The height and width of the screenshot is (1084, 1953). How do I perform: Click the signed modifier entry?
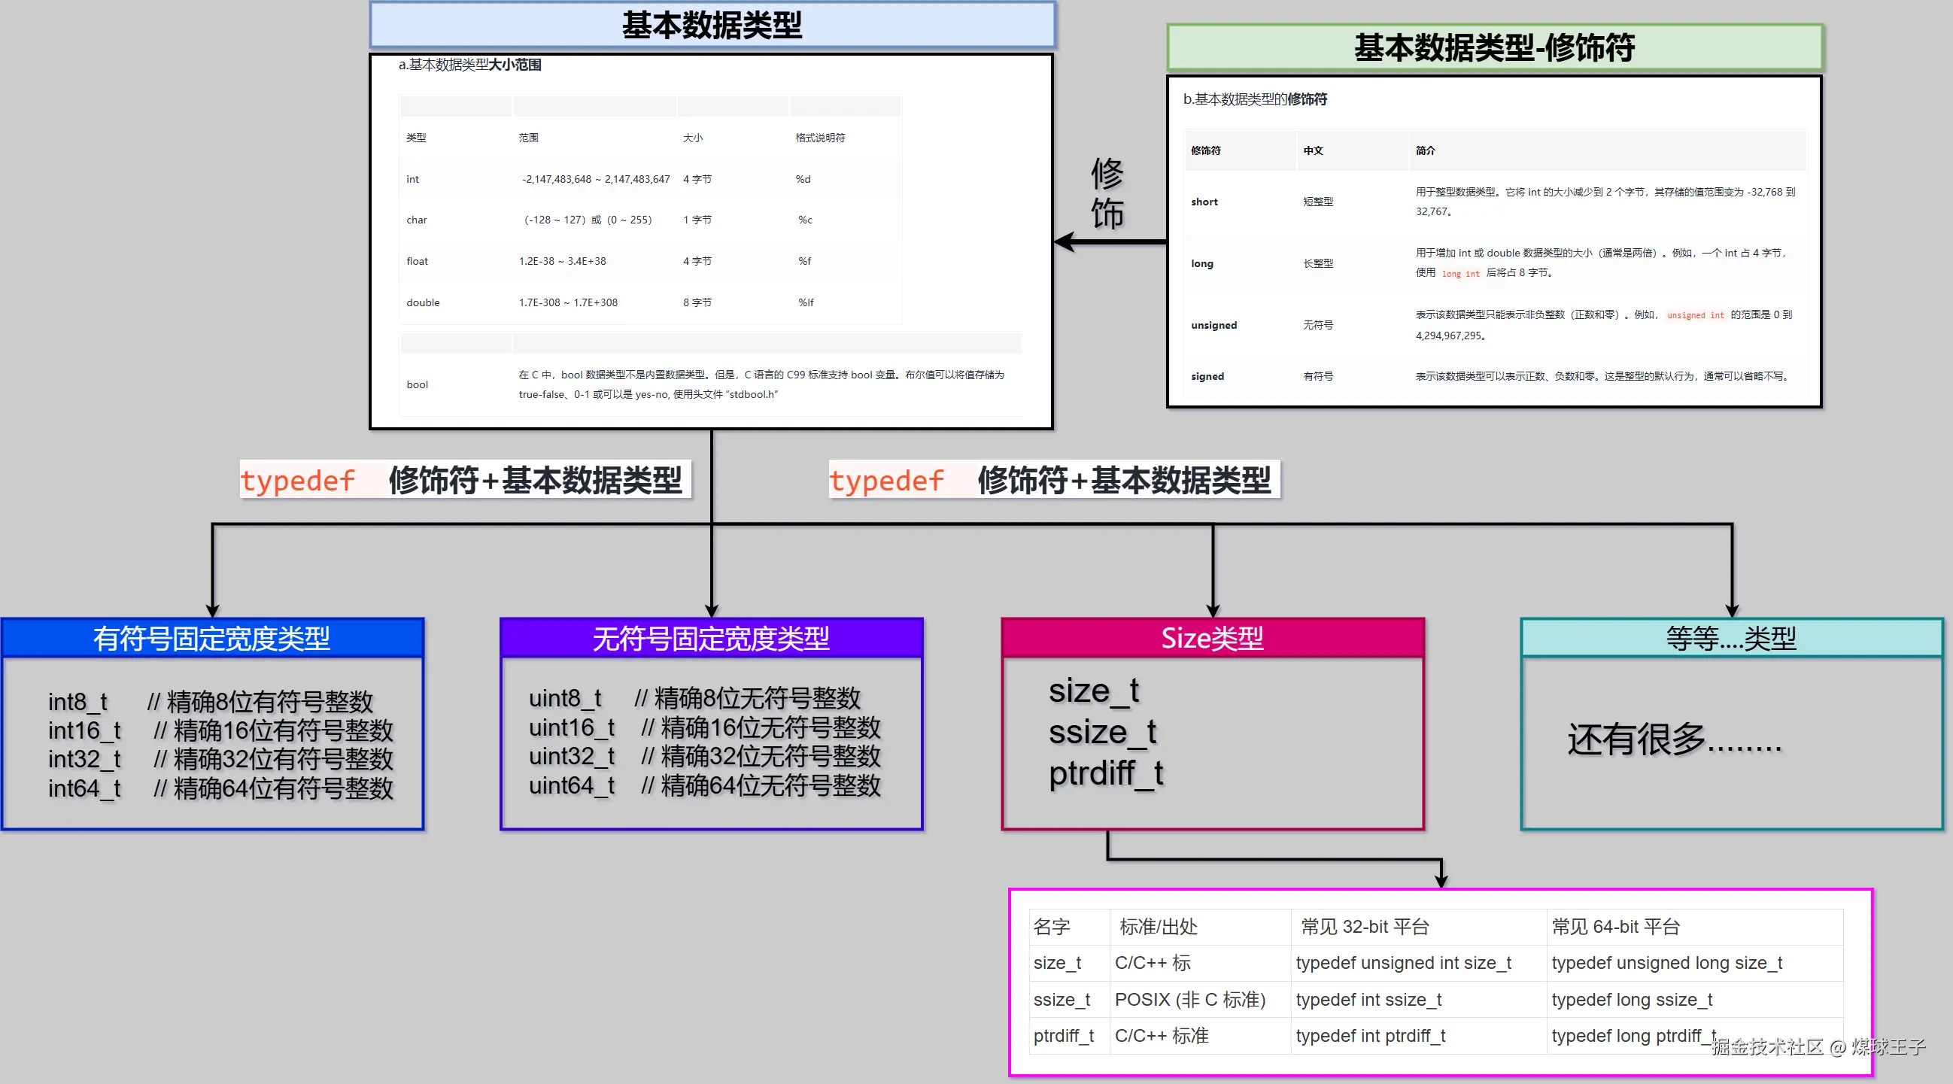point(1207,376)
